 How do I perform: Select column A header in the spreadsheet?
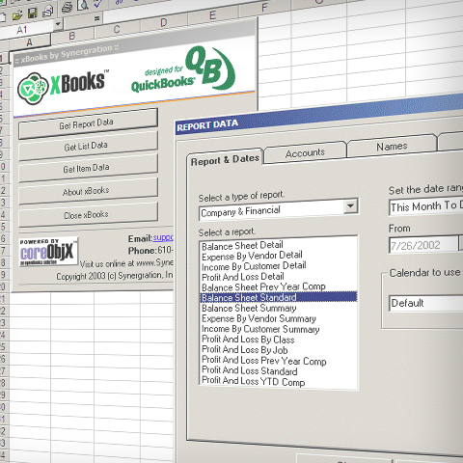(30, 42)
